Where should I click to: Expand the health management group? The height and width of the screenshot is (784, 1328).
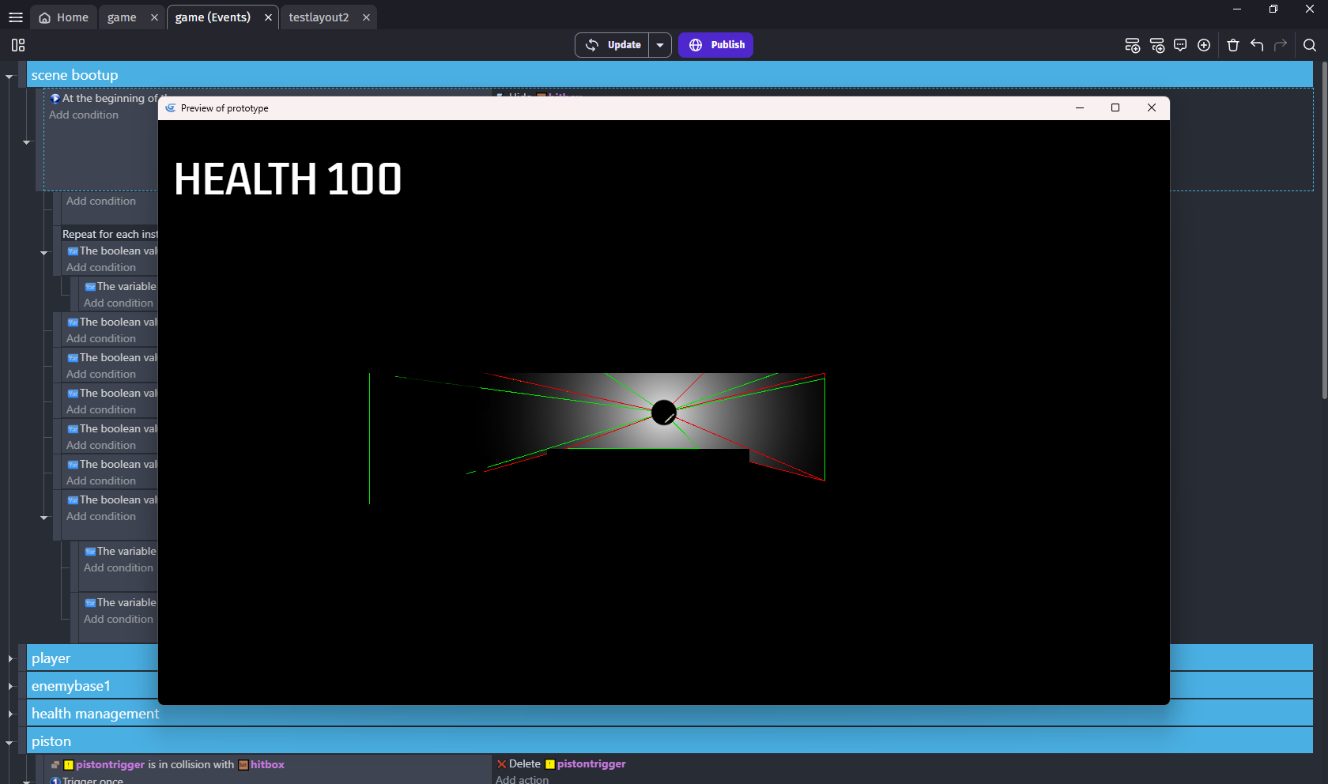pyautogui.click(x=10, y=714)
